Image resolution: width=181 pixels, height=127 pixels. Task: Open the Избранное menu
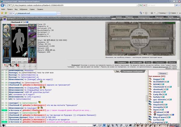click(24, 9)
